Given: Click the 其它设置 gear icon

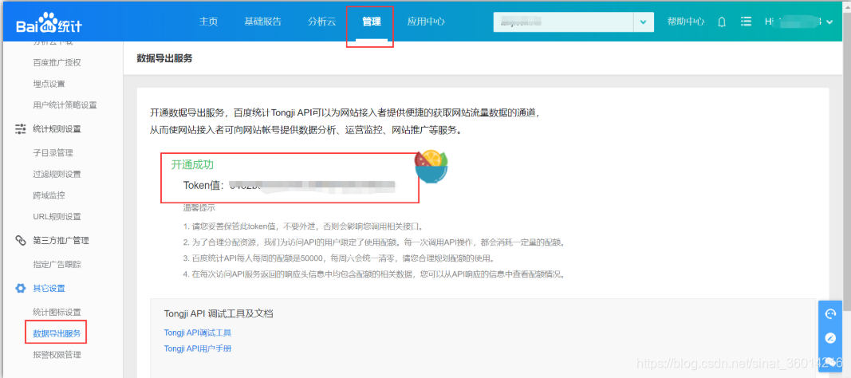Looking at the screenshot, I should pyautogui.click(x=20, y=288).
